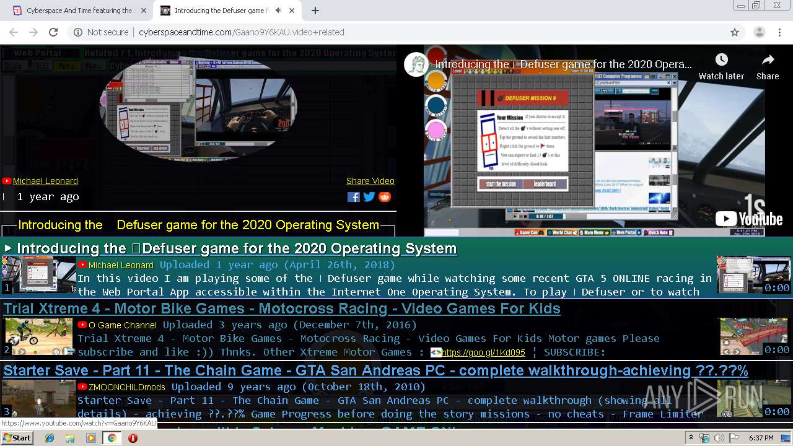
Task: Click the Share Video link
Action: (370, 181)
